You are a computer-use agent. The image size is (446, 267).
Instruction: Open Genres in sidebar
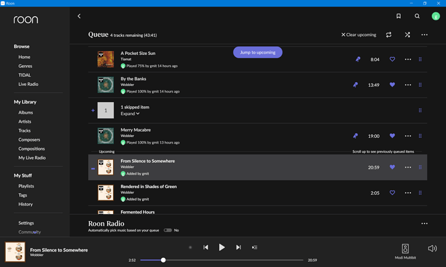25,66
